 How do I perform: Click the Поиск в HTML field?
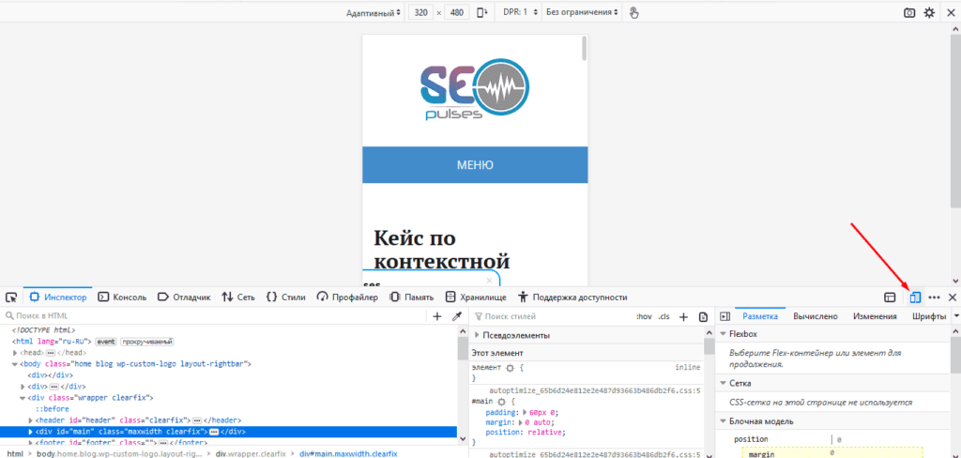215,316
